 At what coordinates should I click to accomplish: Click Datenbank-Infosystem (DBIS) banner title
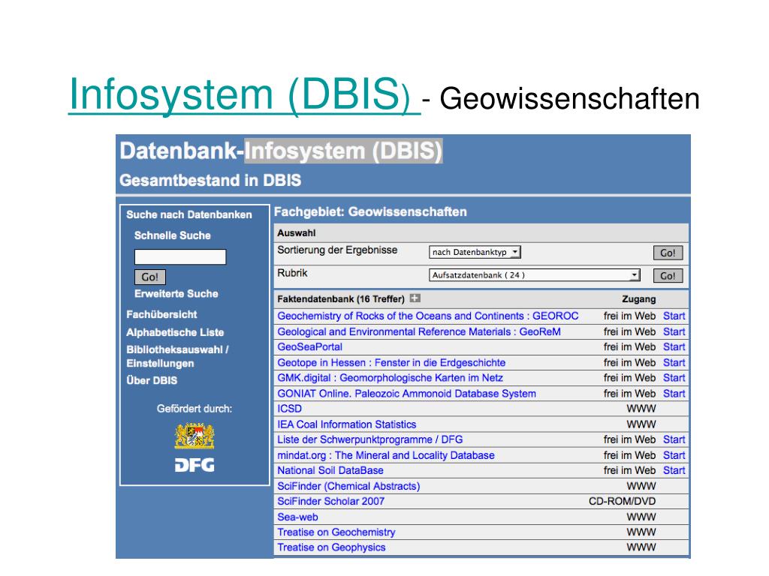[x=281, y=151]
